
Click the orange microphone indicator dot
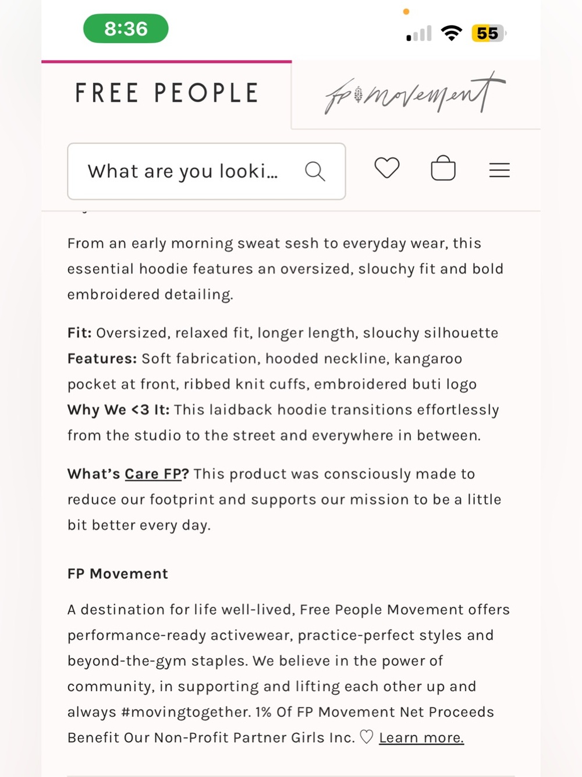pos(406,12)
